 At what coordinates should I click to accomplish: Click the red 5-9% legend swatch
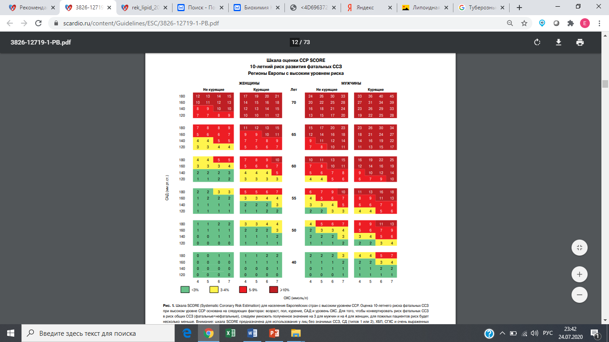[244, 289]
